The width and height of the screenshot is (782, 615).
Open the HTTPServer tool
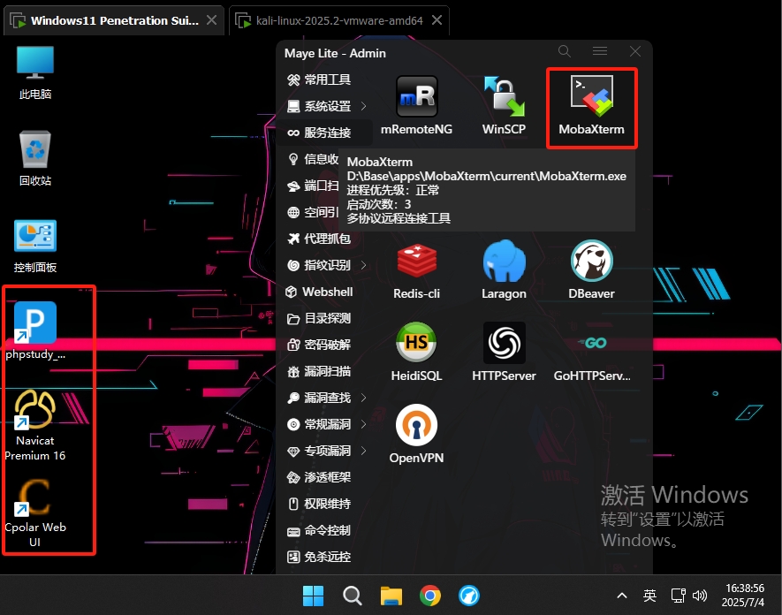tap(504, 353)
